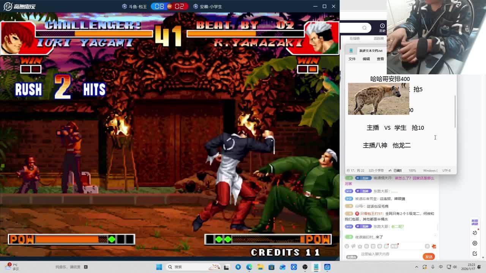Switch to the 在线榜 tab
The height and width of the screenshot is (273, 486).
click(x=355, y=38)
